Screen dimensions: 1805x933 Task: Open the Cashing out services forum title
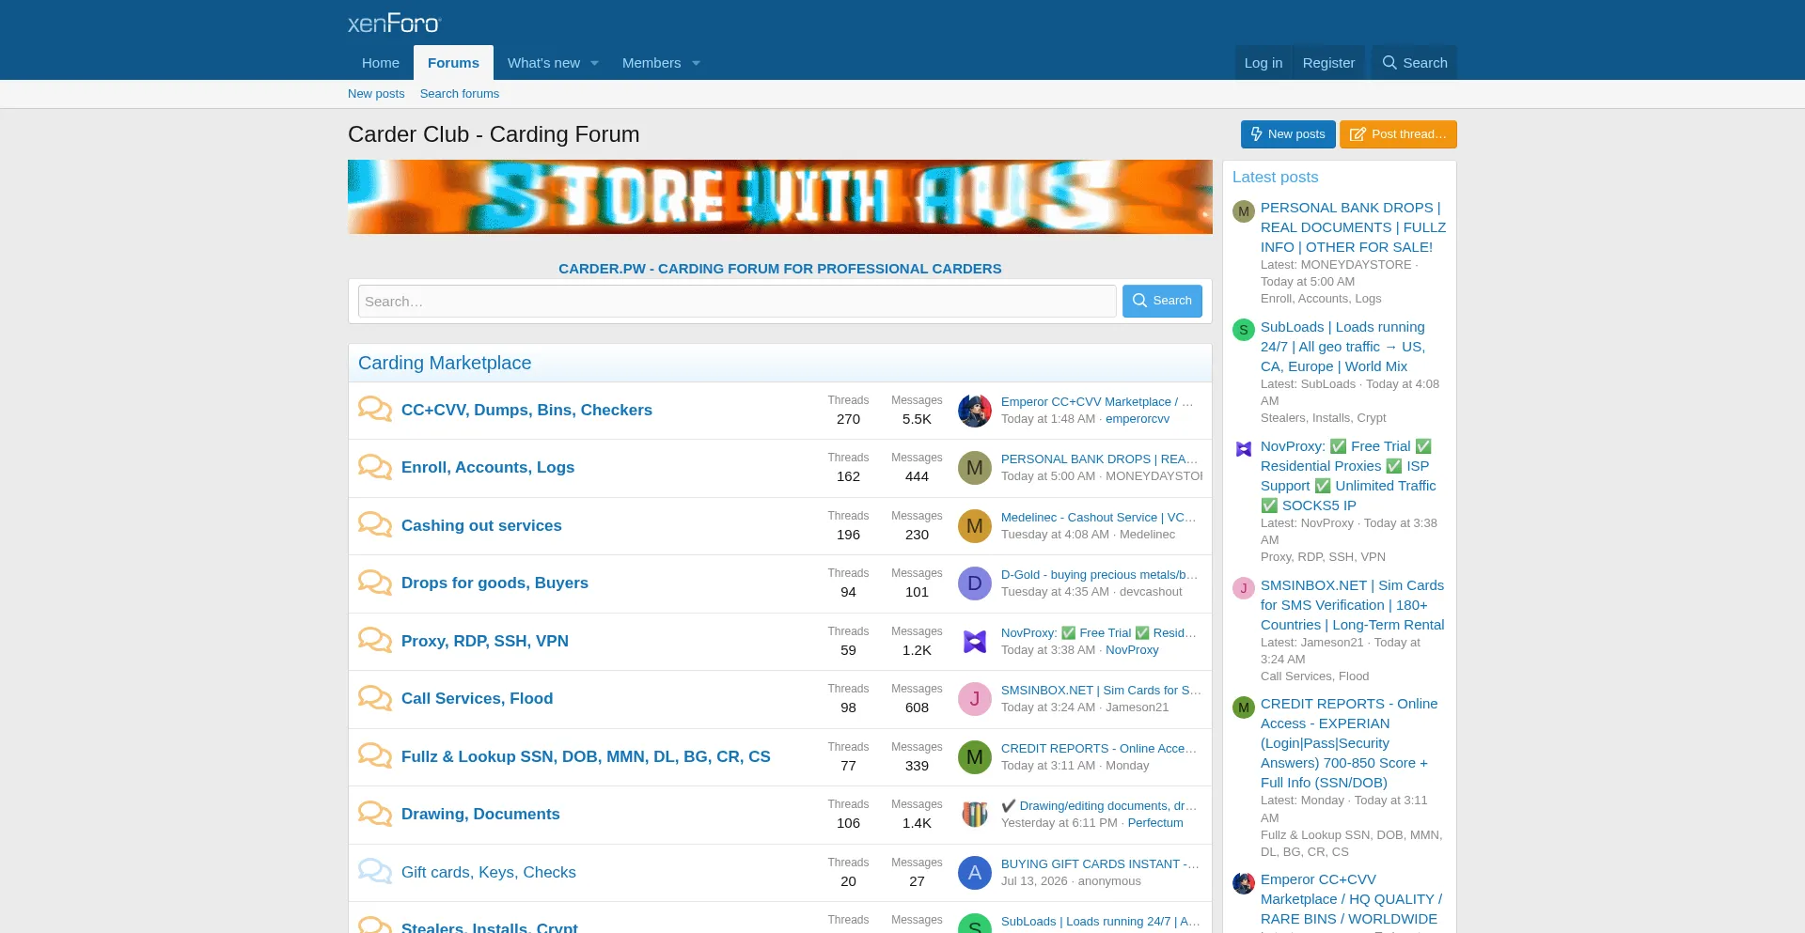pos(481,525)
